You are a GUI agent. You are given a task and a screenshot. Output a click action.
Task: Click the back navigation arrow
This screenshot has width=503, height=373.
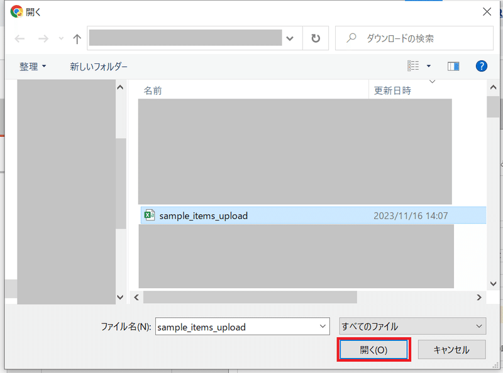click(x=19, y=39)
